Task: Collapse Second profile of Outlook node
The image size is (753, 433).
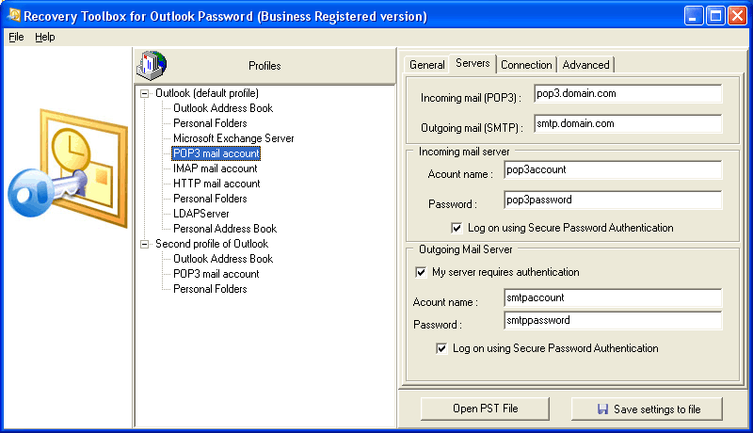Action: tap(144, 244)
